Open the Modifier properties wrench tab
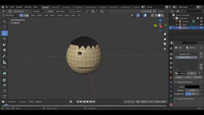 (171, 82)
